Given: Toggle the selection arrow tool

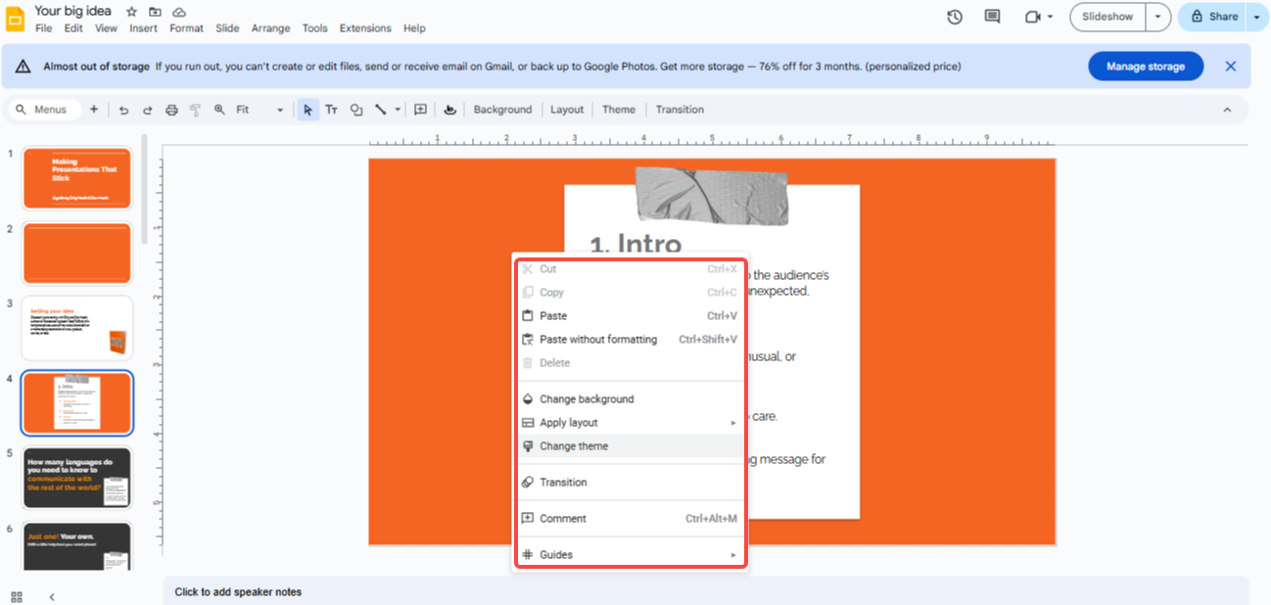Looking at the screenshot, I should [x=307, y=110].
